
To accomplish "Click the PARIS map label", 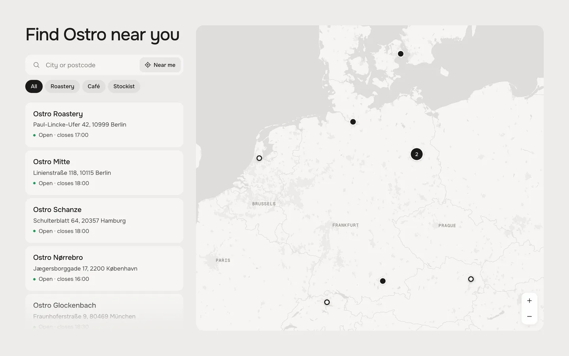I will coord(223,260).
